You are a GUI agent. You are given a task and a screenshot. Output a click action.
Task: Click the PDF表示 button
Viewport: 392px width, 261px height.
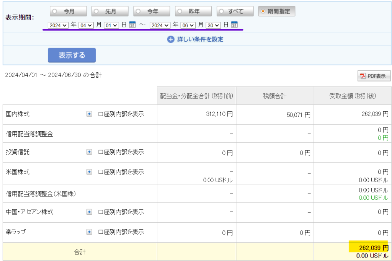374,76
